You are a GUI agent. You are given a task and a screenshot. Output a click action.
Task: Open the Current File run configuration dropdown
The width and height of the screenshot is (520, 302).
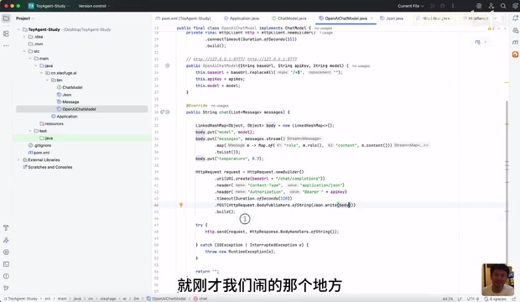(x=411, y=6)
